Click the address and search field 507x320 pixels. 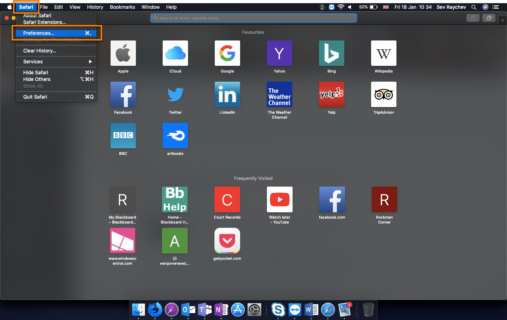(254, 18)
